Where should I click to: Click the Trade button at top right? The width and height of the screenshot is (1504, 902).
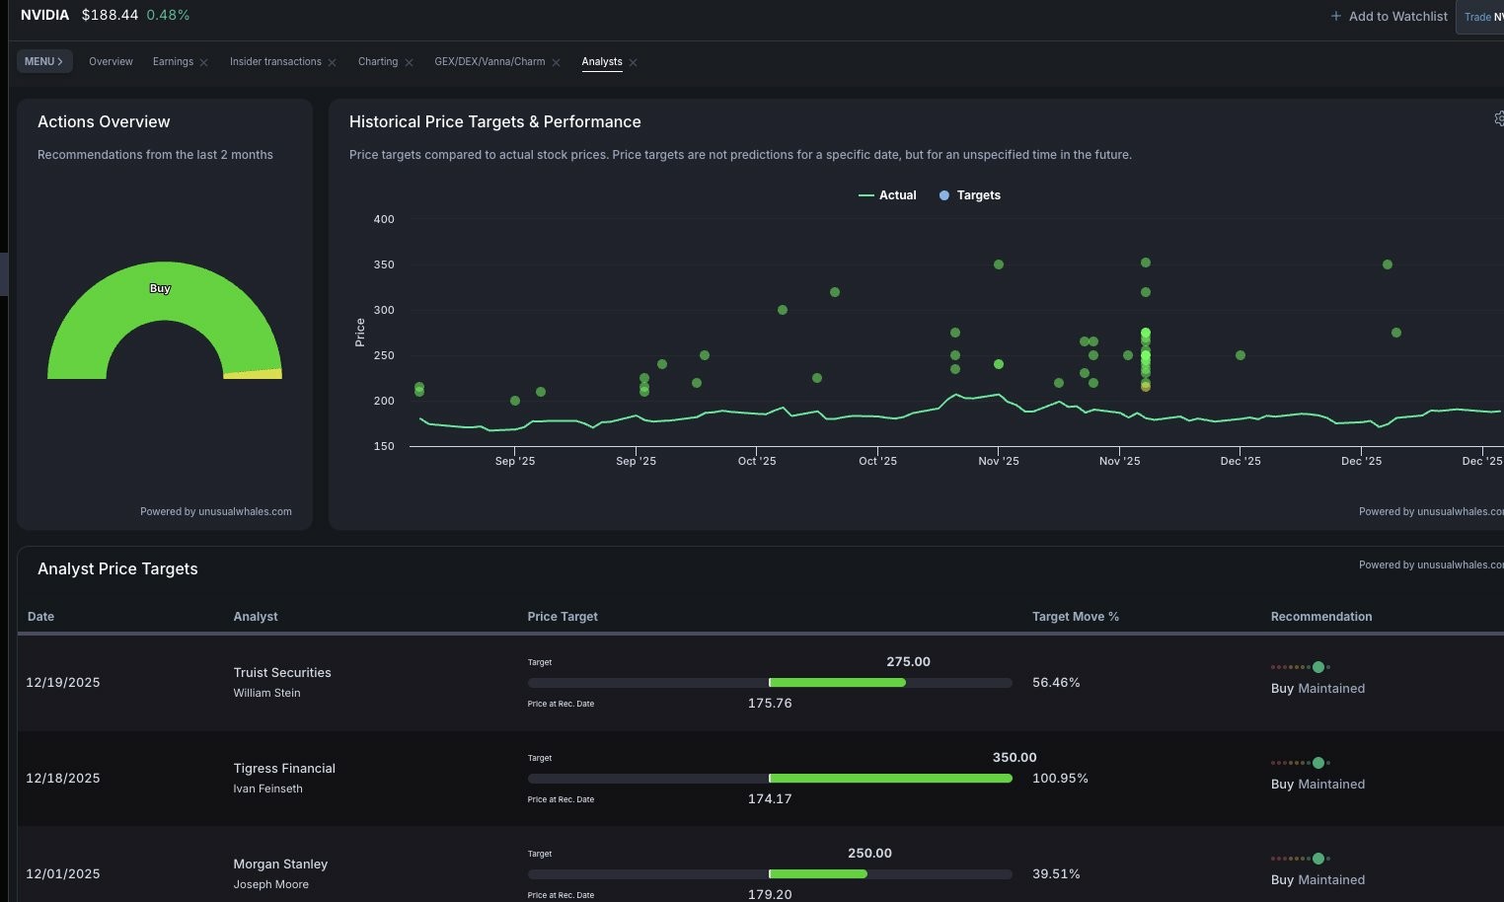point(1479,17)
